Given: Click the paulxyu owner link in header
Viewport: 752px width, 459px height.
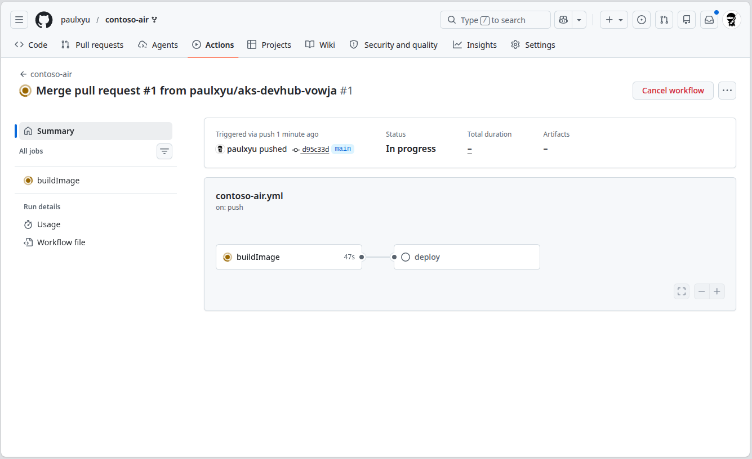Looking at the screenshot, I should [75, 20].
